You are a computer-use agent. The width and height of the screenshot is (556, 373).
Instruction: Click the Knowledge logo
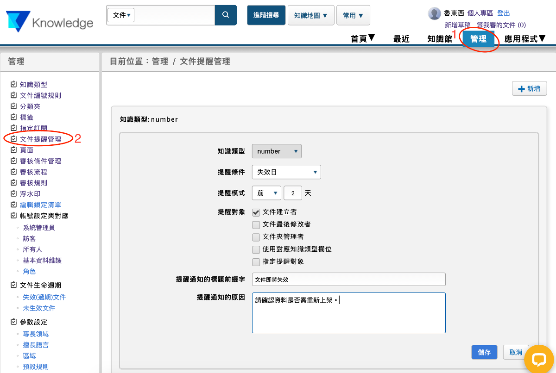coord(50,22)
